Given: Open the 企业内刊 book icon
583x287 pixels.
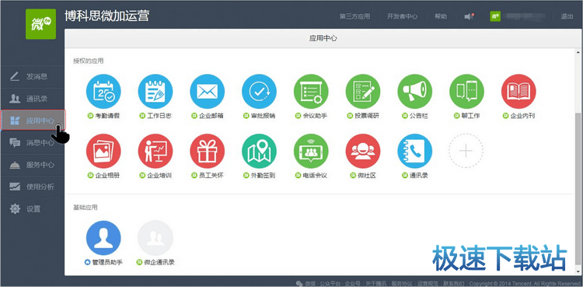Looking at the screenshot, I should [518, 92].
